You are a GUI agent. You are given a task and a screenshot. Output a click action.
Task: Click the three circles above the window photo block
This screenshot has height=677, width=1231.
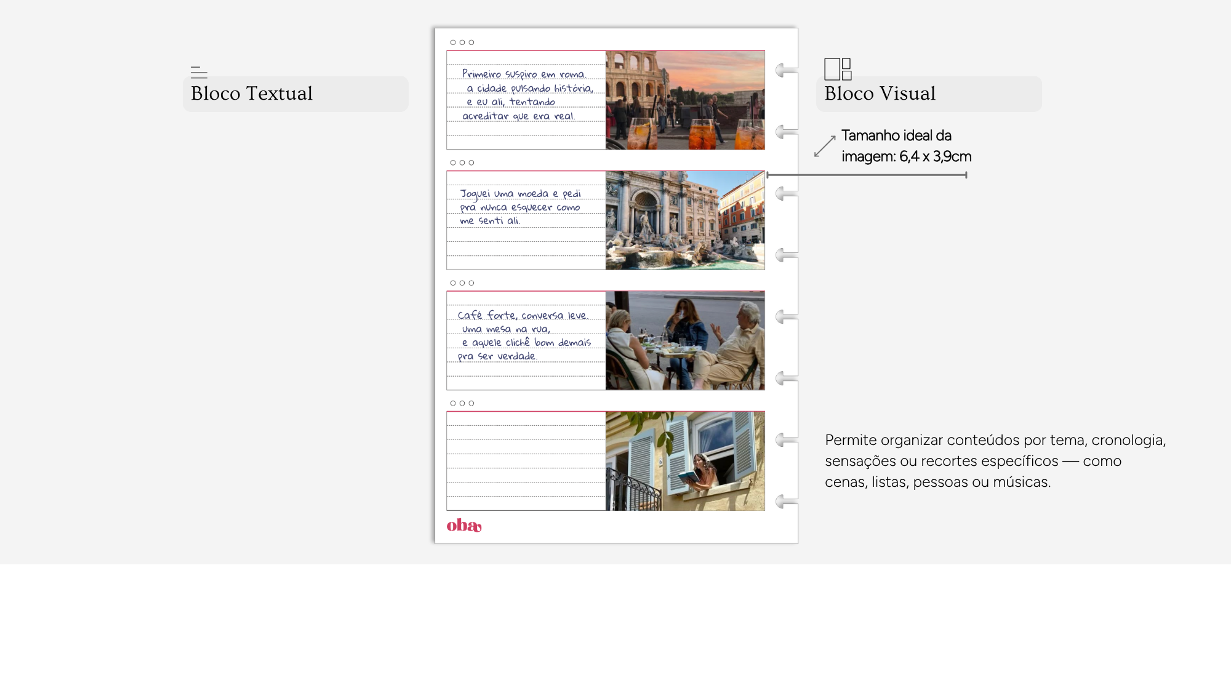[x=462, y=404]
